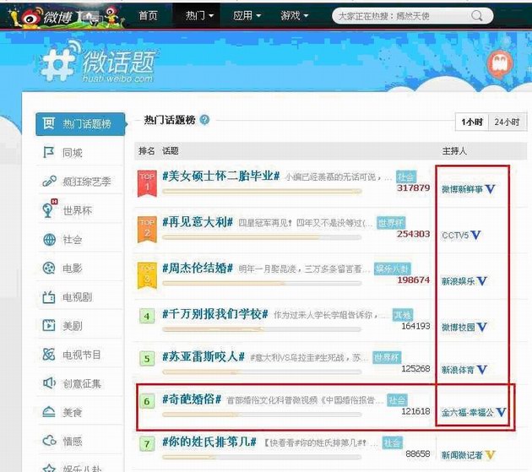Image resolution: width=532 pixels, height=472 pixels.
Task: Click 社会 tag on #奇葩婚俗#
Action: pos(397,400)
